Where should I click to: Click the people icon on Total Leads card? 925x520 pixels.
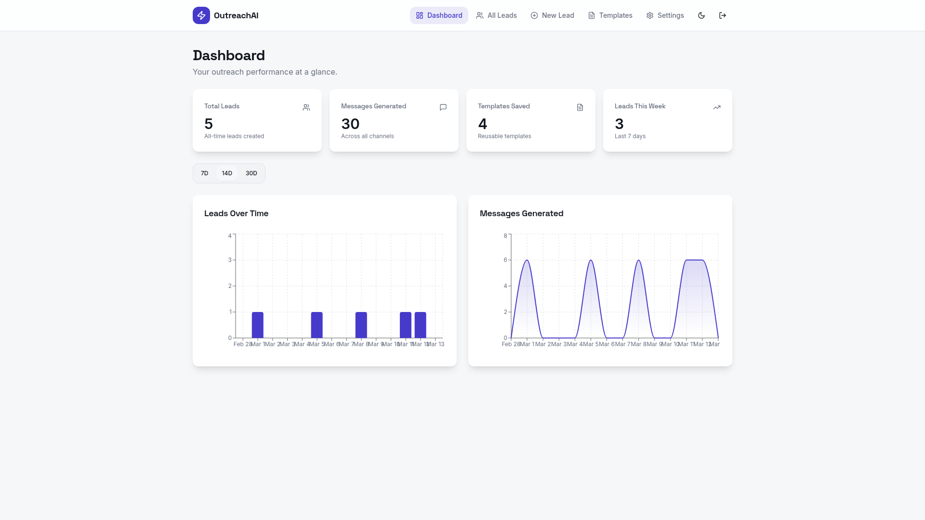306,107
